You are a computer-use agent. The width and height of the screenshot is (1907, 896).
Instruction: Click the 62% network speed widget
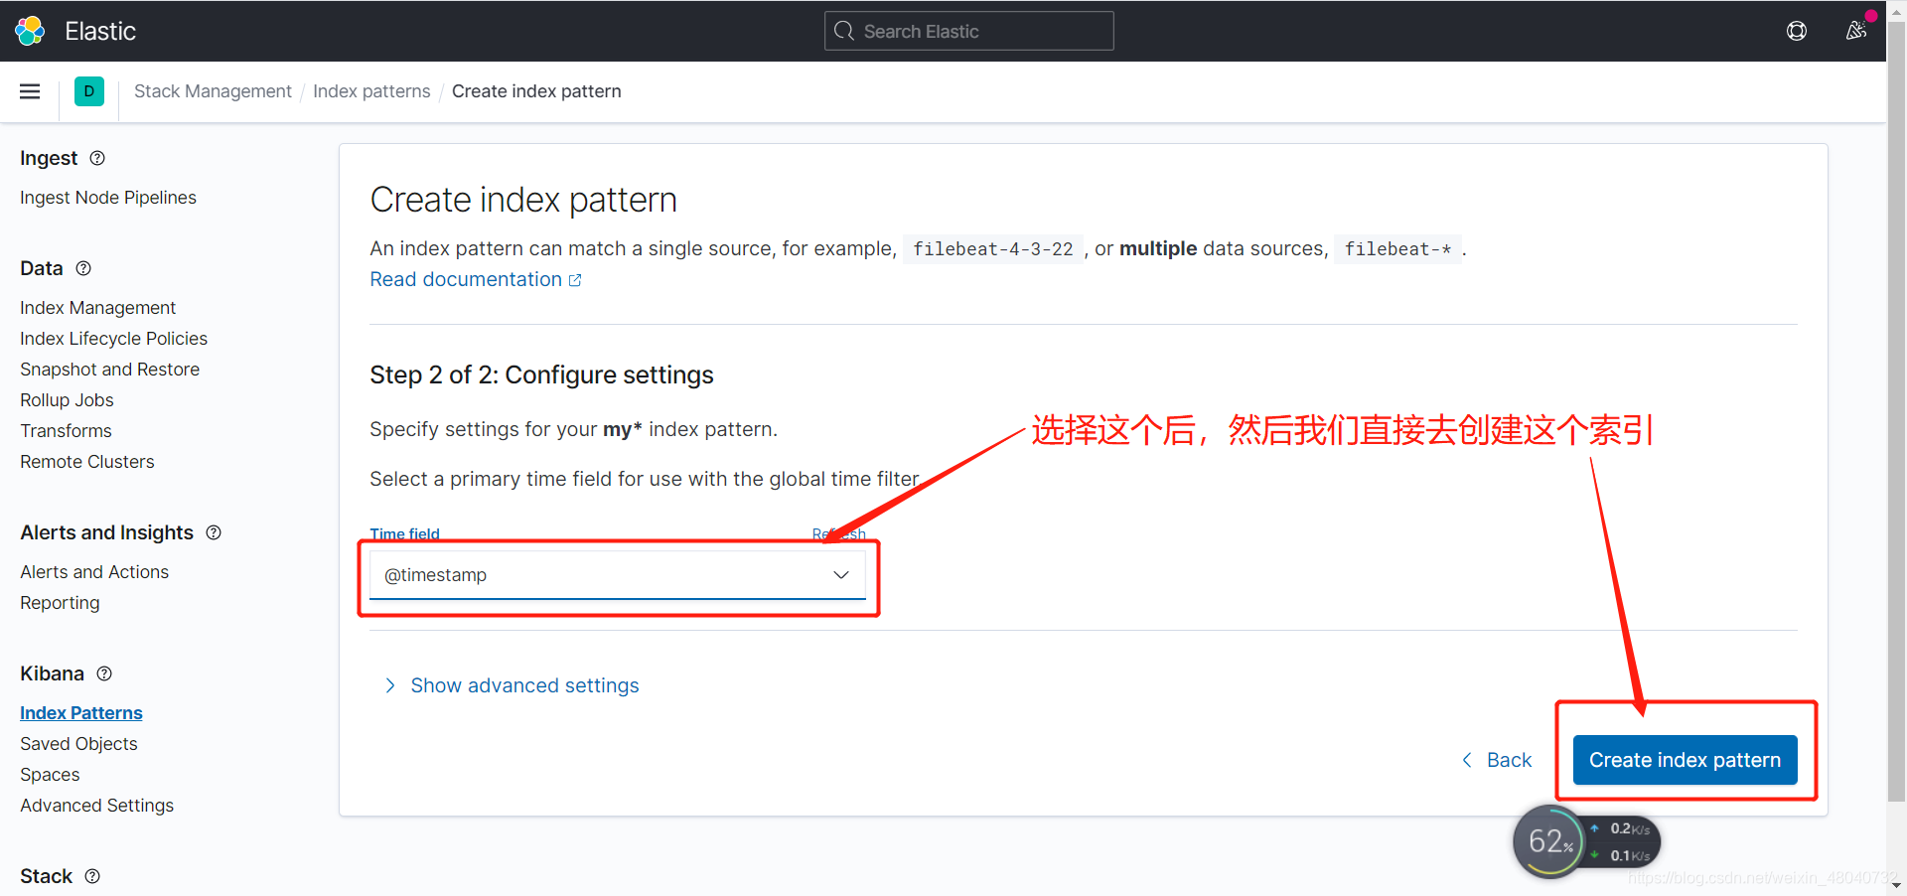1586,842
